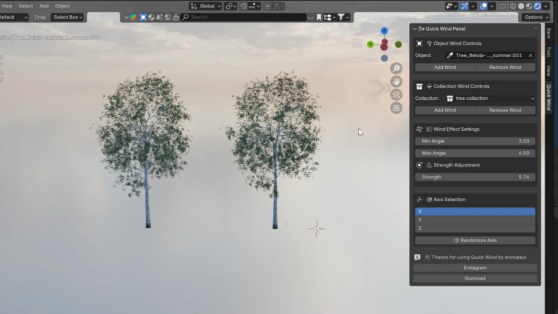Viewport: 558px width, 314px height.
Task: Toggle orthographic grid view icon
Action: (396, 108)
